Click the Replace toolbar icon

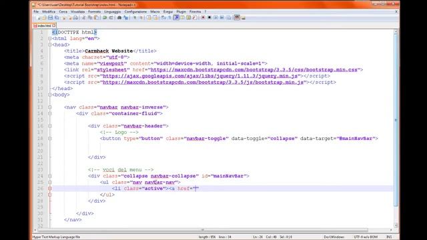(126, 18)
